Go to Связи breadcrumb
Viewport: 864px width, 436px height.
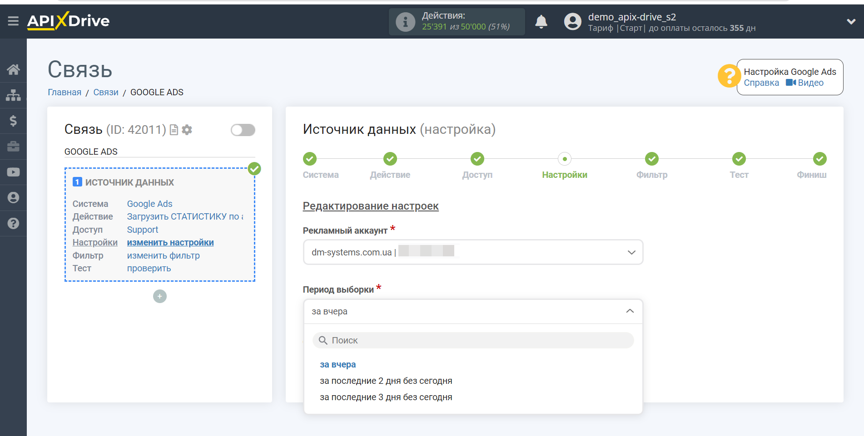coord(106,92)
